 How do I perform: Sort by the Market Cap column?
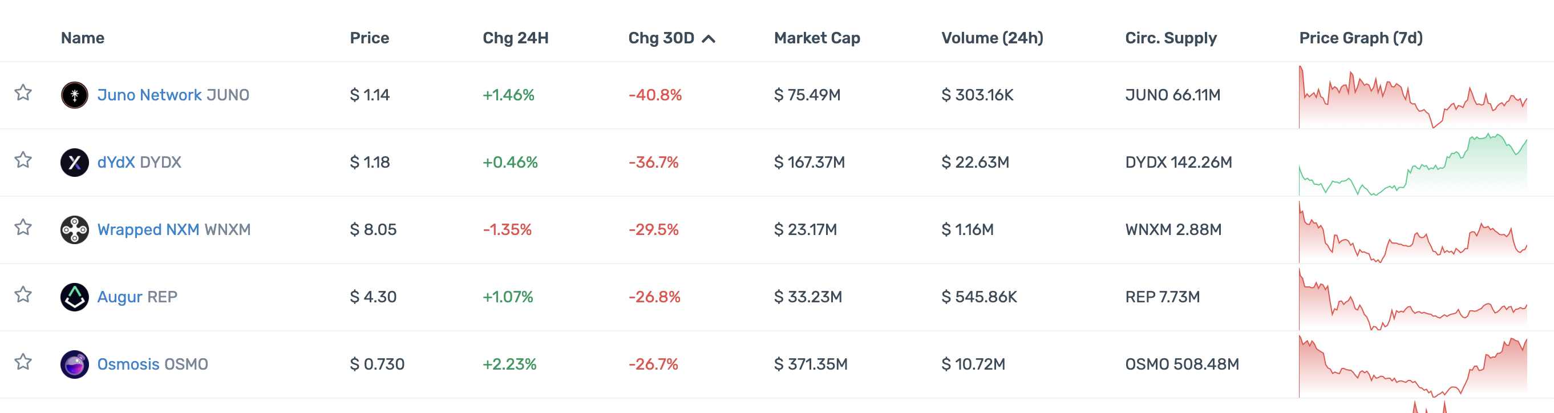pos(816,38)
